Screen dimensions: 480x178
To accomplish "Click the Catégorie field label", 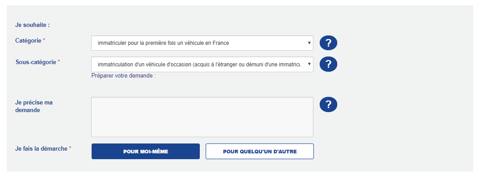I will (x=28, y=40).
